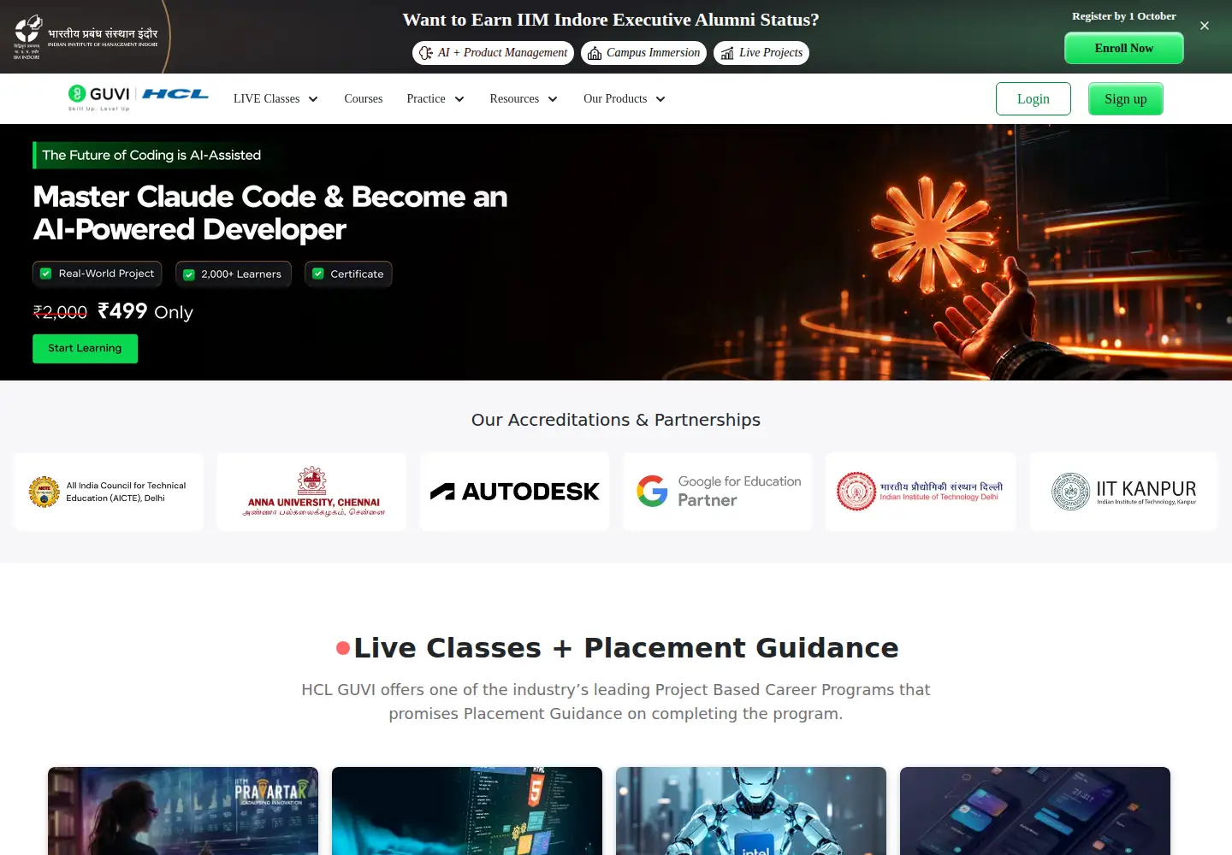Open the HTML5 coding course card
This screenshot has width=1232, height=855.
(x=467, y=811)
